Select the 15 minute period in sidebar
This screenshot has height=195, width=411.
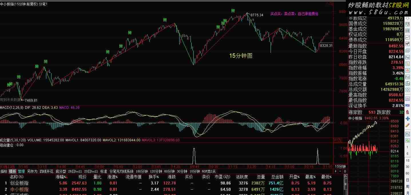pyautogui.click(x=408, y=160)
